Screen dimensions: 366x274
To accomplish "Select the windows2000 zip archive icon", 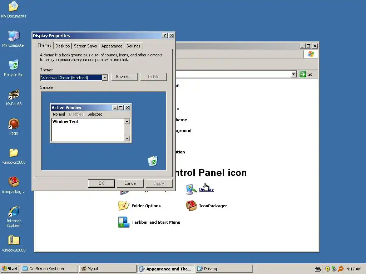I will coord(14,240).
